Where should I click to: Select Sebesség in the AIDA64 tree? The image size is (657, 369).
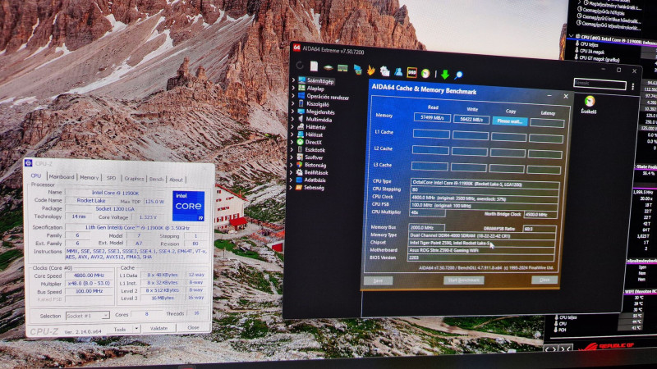coord(314,188)
